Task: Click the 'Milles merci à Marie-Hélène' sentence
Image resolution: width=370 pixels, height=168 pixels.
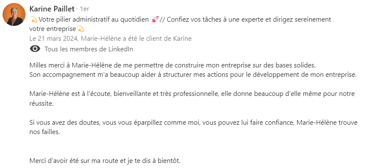Action: (172, 65)
